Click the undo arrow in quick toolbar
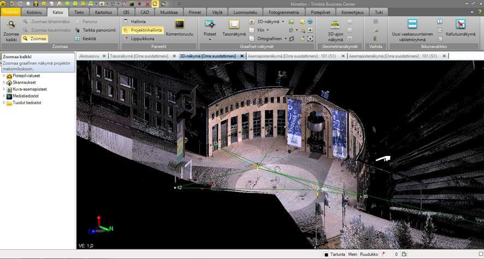The image size is (484, 259). tap(13, 4)
